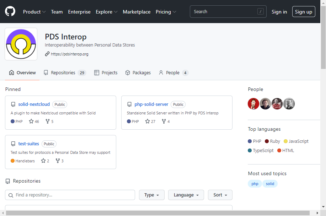Click the link icon beside pdsinterop.org
The width and height of the screenshot is (326, 216).
47,54
